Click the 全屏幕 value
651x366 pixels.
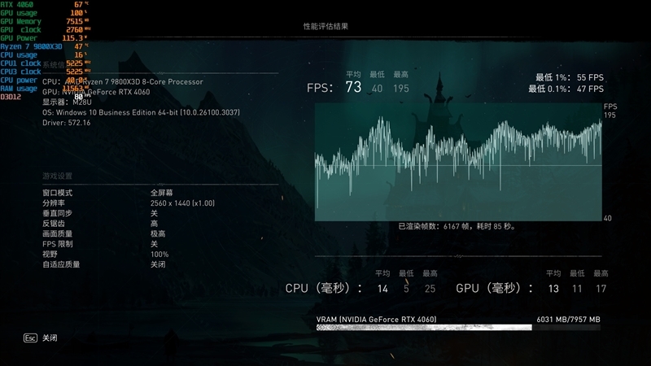coord(161,193)
